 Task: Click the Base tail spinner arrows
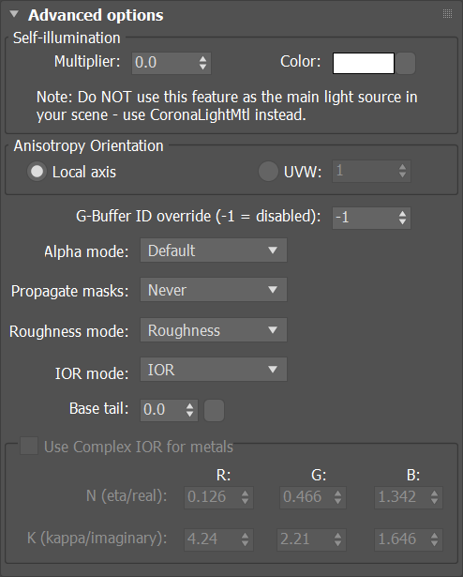(x=189, y=410)
